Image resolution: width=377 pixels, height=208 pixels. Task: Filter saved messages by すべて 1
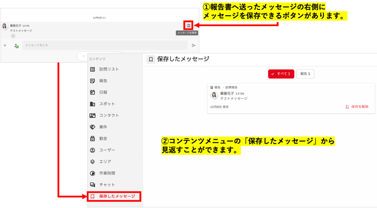(281, 74)
